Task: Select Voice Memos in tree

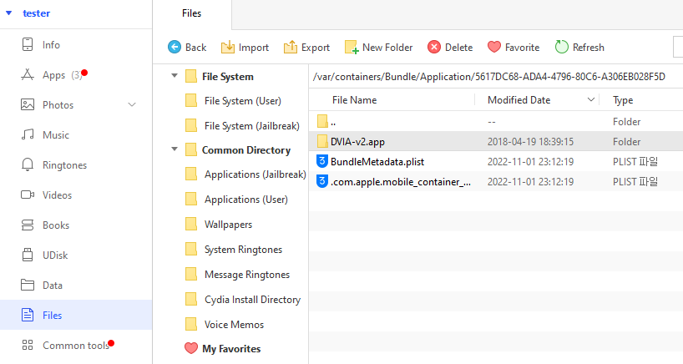Action: pyautogui.click(x=234, y=325)
